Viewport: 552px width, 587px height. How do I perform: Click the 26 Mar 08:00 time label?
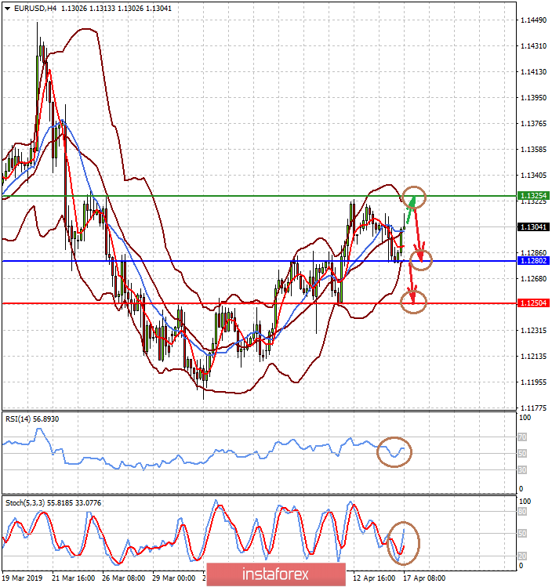click(x=124, y=578)
